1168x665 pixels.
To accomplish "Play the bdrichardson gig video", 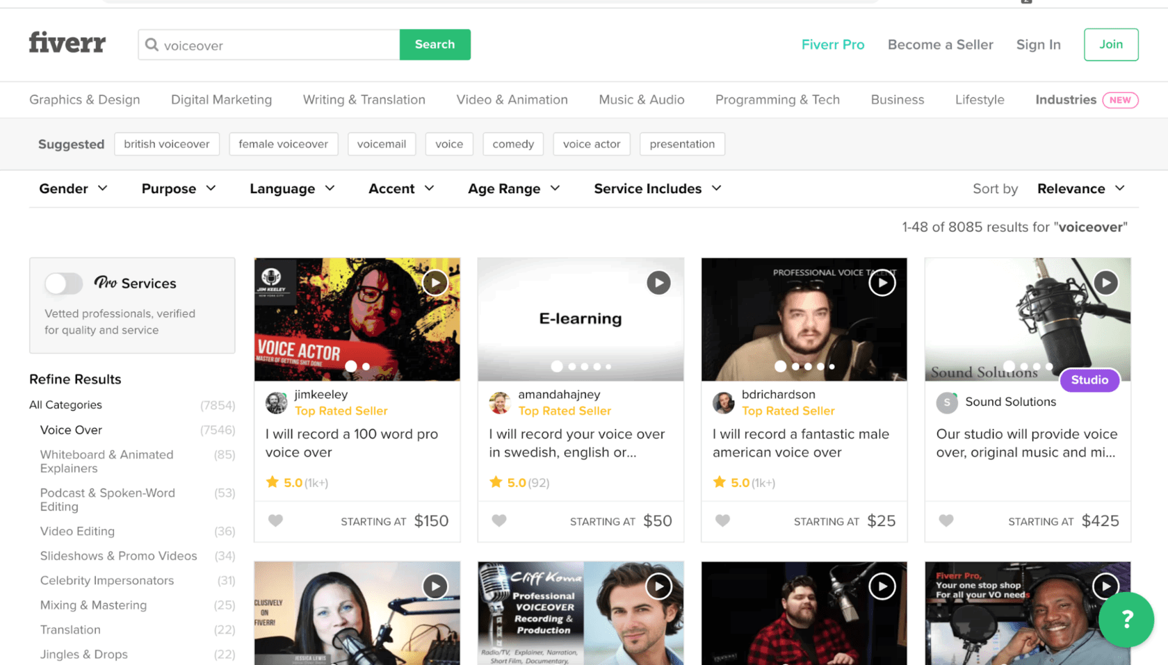I will tap(882, 283).
